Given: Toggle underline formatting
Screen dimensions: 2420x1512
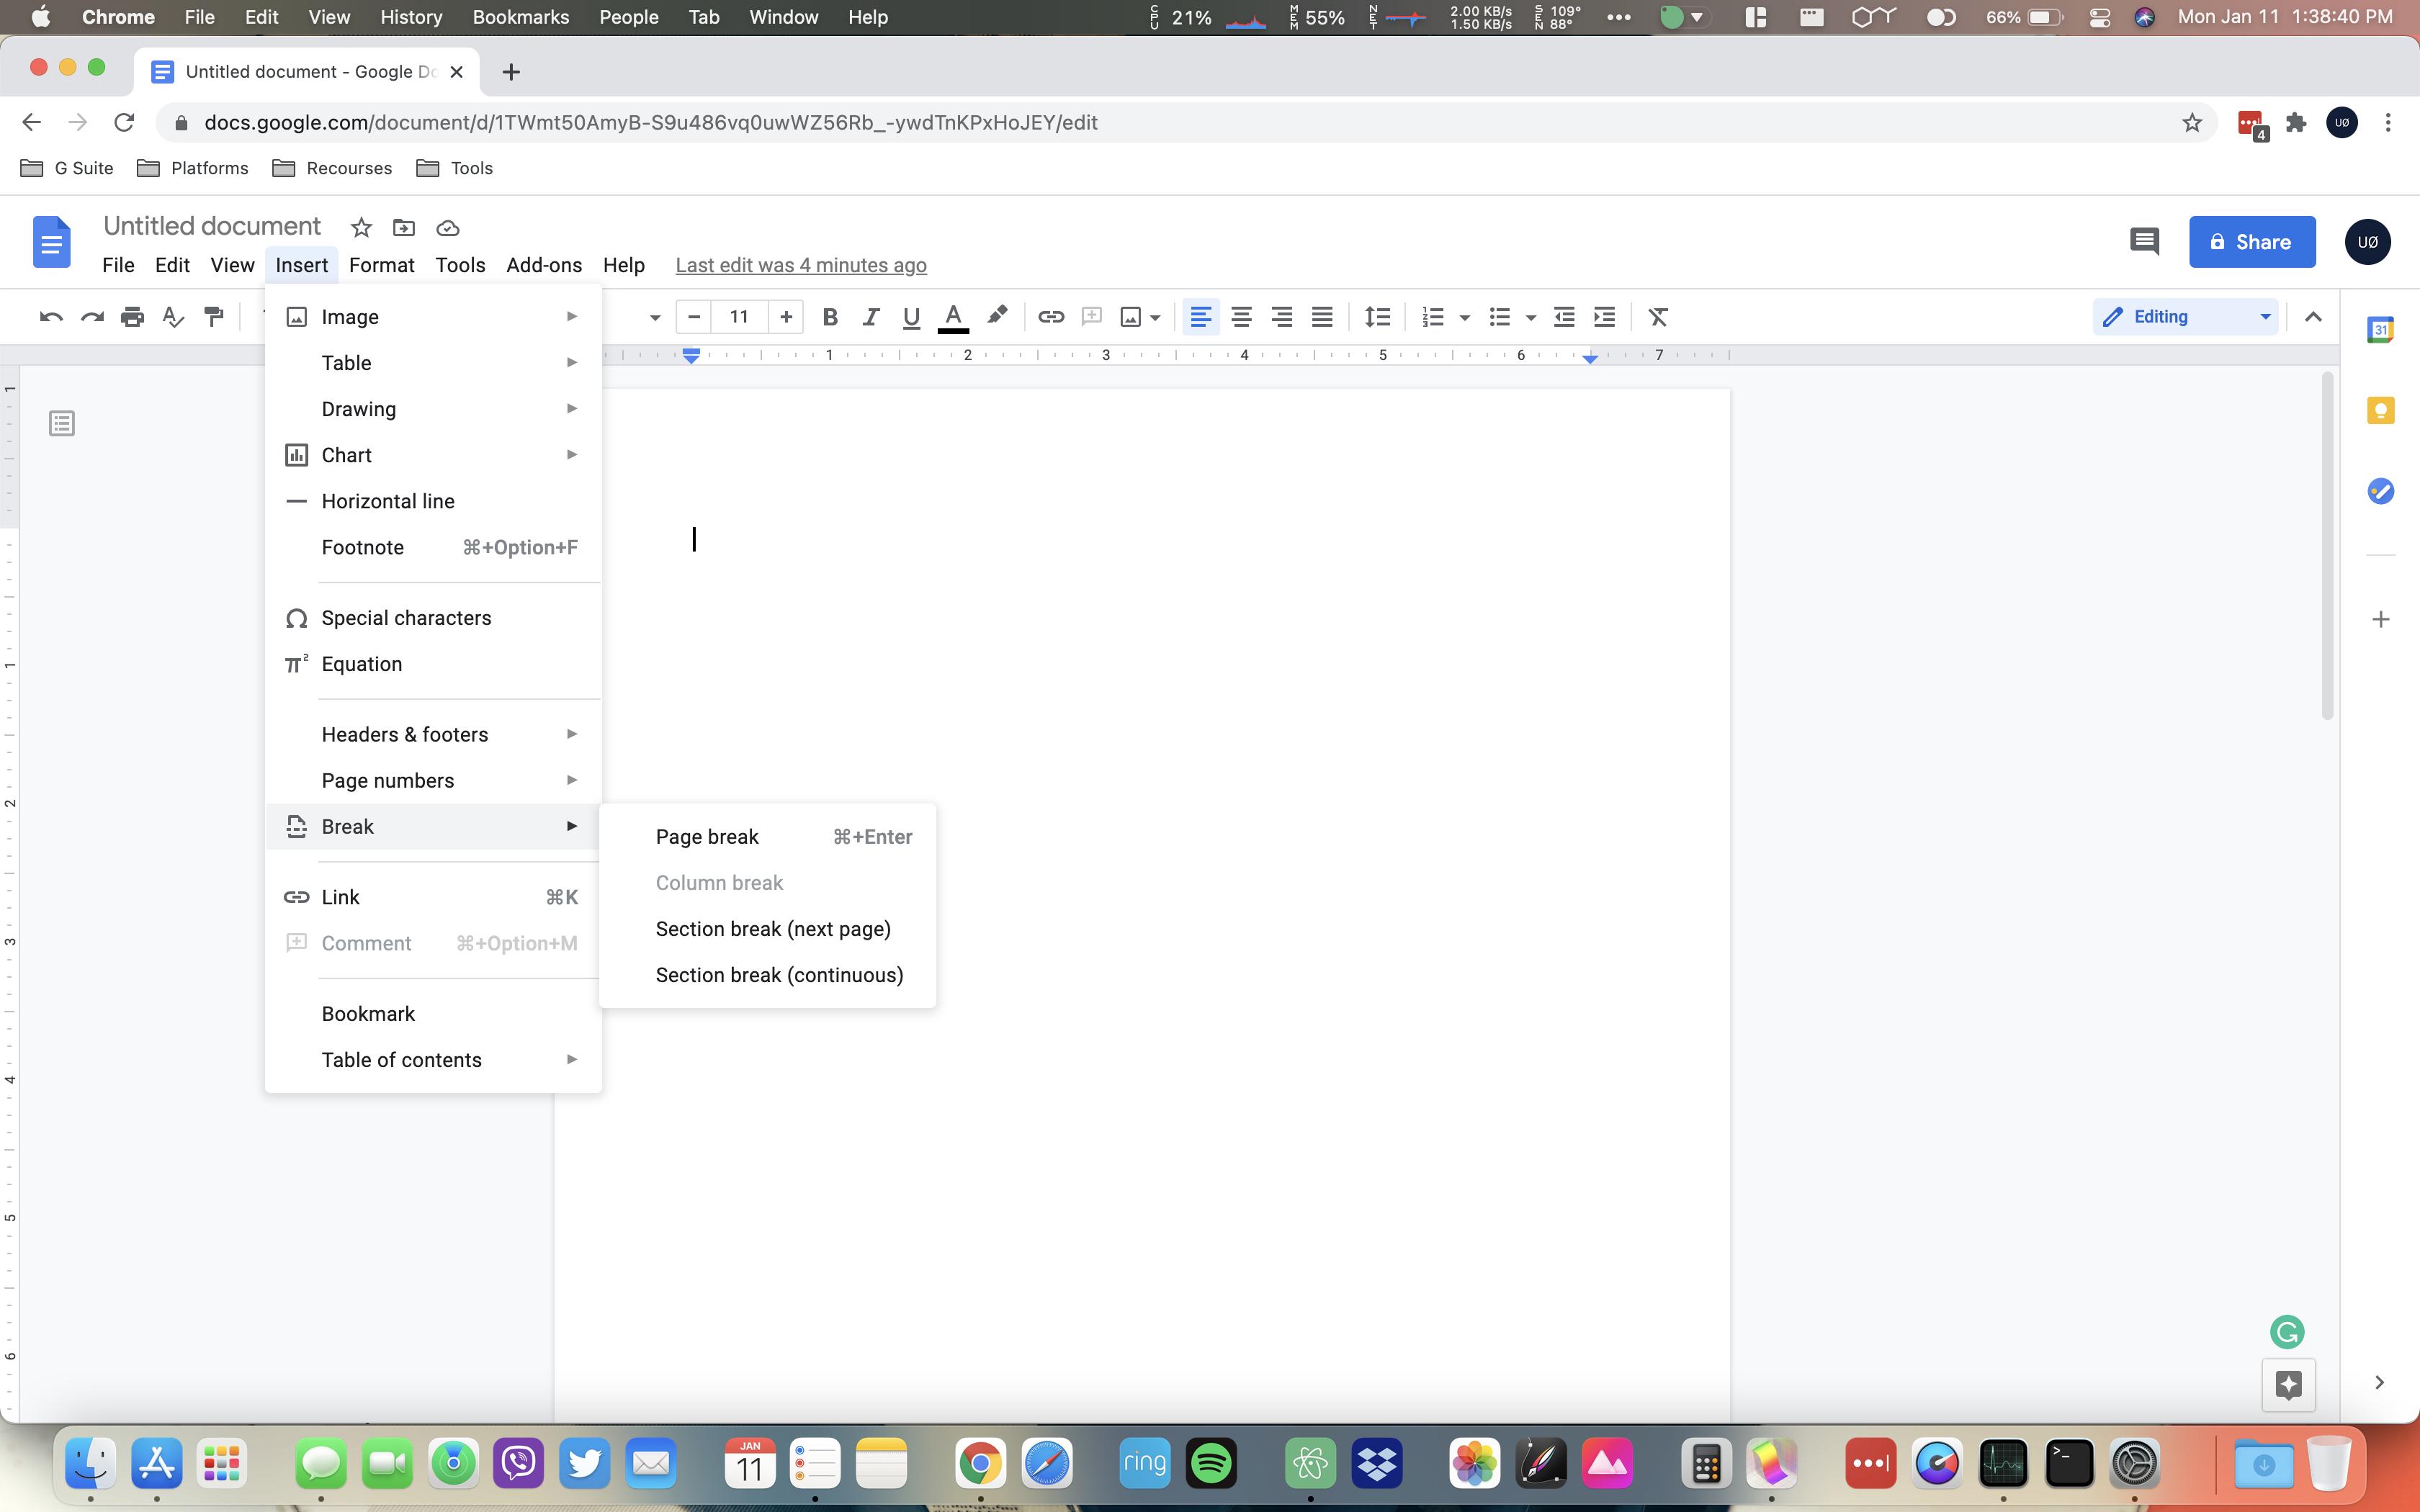Looking at the screenshot, I should [x=911, y=317].
